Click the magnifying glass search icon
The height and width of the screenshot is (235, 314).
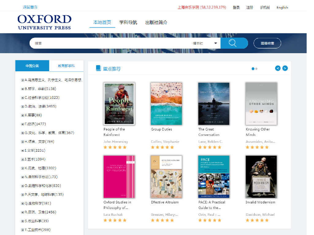tap(232, 43)
